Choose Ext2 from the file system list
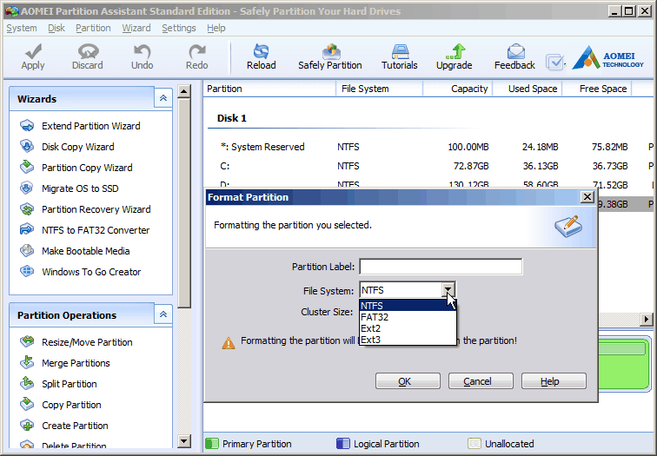This screenshot has width=657, height=456. pos(408,328)
